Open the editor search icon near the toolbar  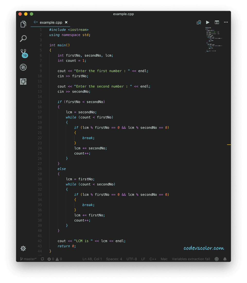coord(199,22)
